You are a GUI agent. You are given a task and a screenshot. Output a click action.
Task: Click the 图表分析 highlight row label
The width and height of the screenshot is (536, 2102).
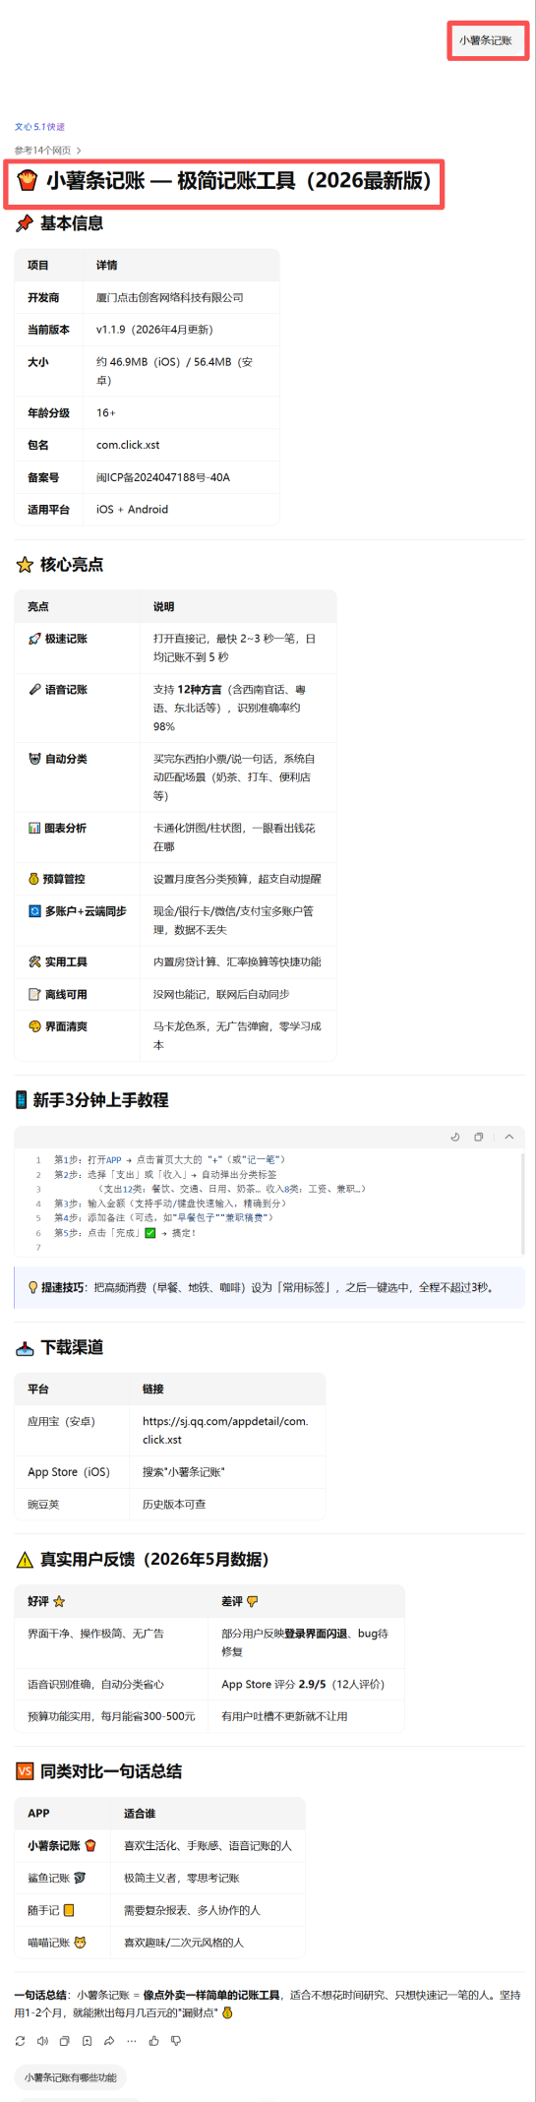pyautogui.click(x=58, y=829)
